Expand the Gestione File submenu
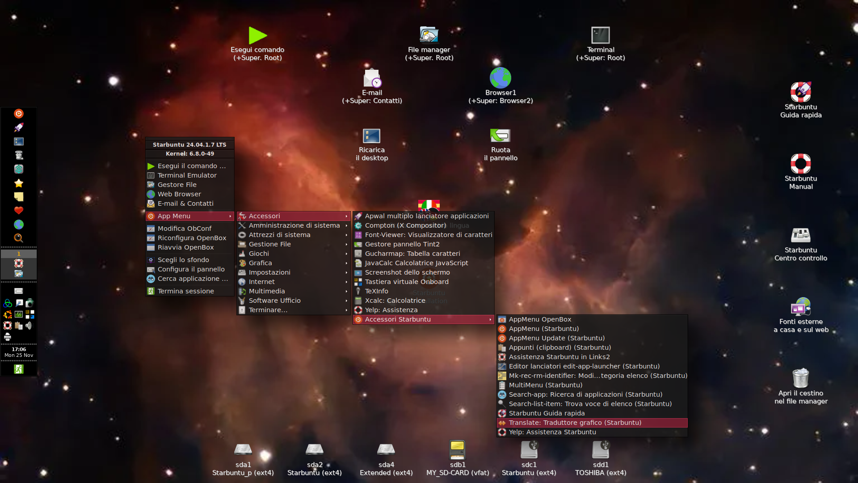858x483 pixels. (294, 244)
